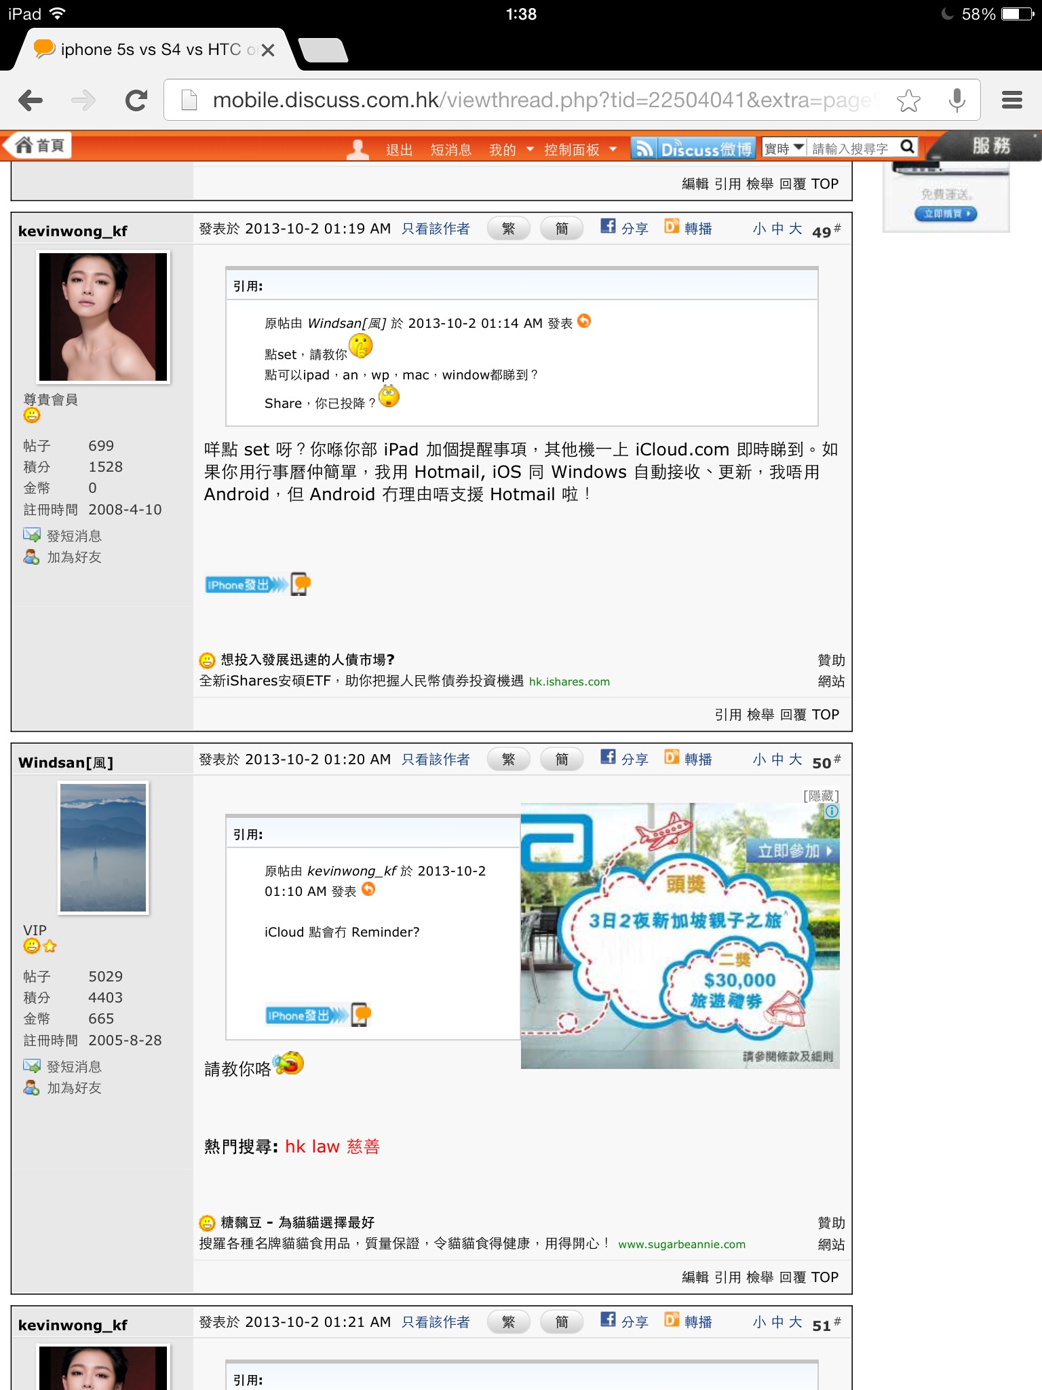This screenshot has height=1390, width=1042.
Task: Switch post 49 to Simplified Chinese (簡)
Action: click(562, 229)
